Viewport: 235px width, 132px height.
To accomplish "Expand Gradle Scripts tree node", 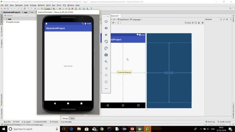I will [4, 22].
